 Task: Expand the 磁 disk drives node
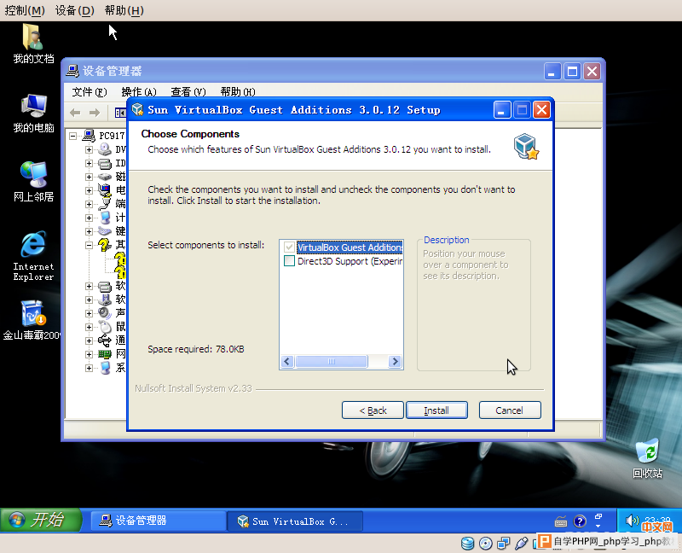89,177
